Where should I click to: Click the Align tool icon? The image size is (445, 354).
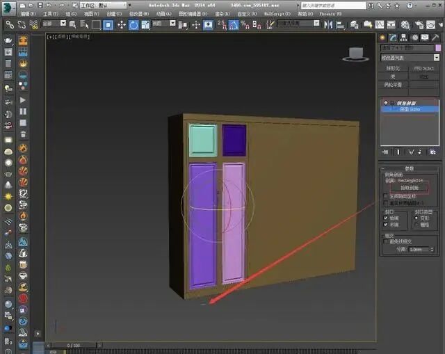coord(340,25)
